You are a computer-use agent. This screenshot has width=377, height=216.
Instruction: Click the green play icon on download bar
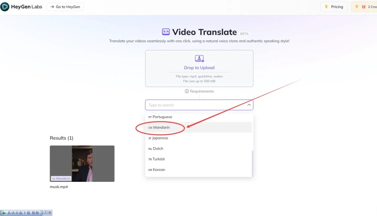[4, 213]
